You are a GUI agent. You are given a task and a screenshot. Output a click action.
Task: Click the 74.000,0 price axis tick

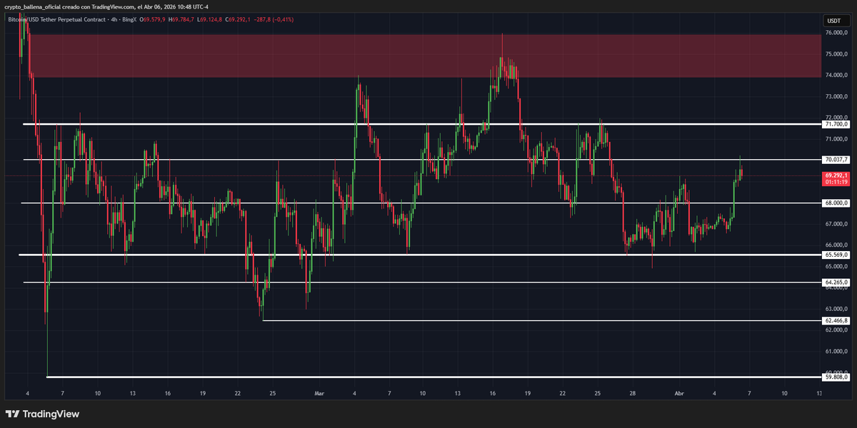pos(836,75)
